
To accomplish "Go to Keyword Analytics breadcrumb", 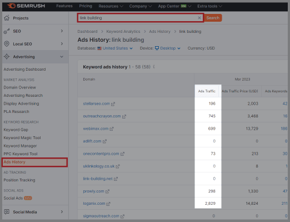I will pyautogui.click(x=123, y=32).
